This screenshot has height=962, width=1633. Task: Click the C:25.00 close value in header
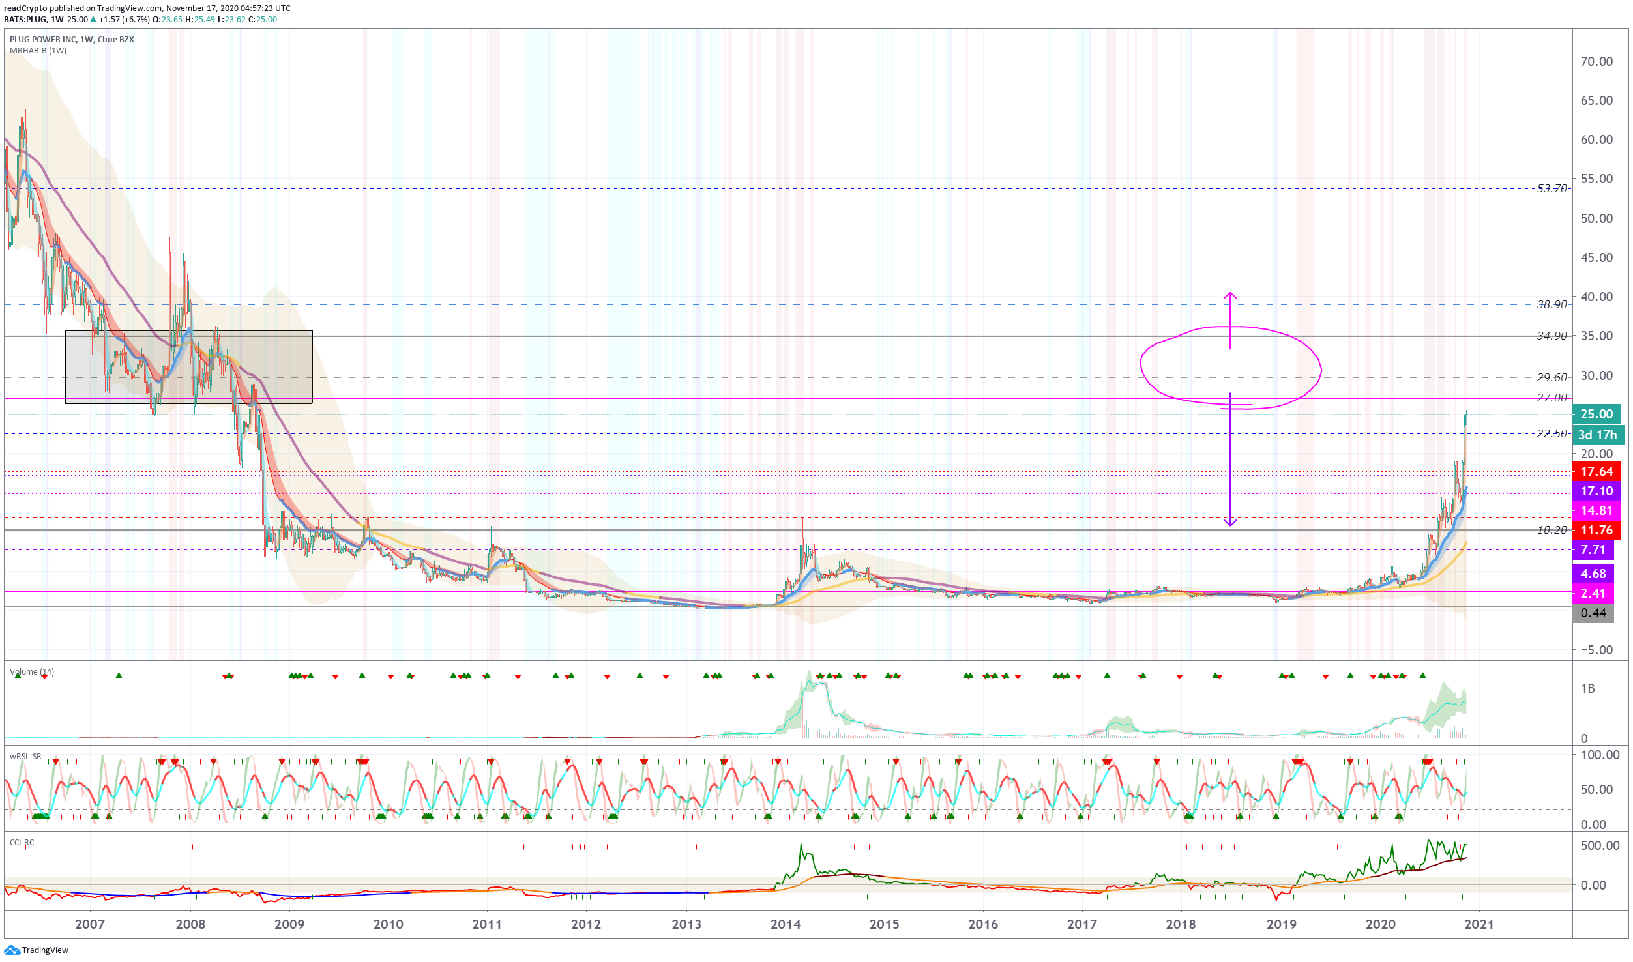(x=263, y=20)
